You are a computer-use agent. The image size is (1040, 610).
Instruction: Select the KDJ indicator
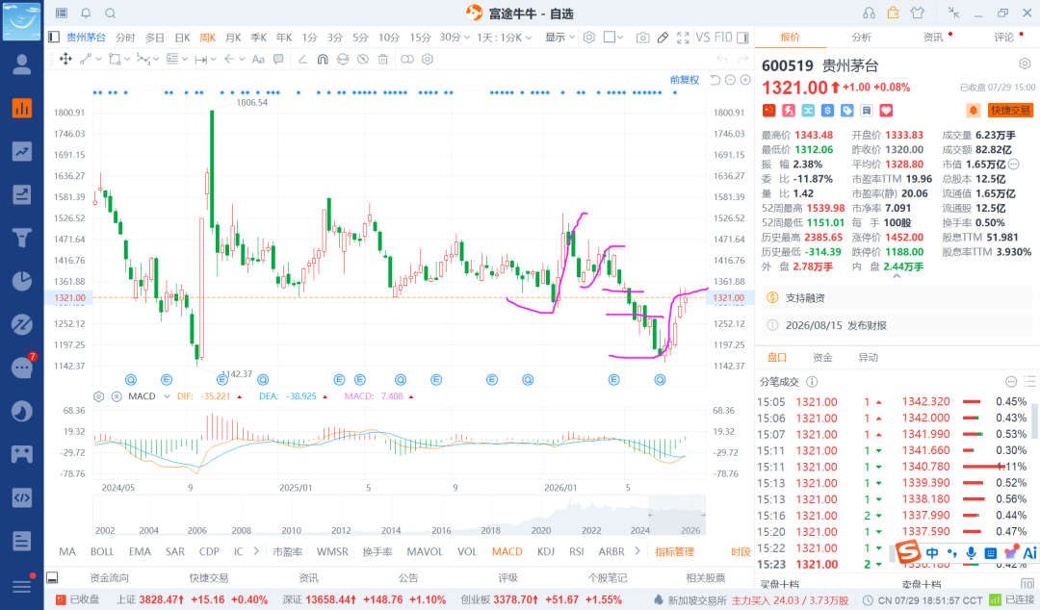pyautogui.click(x=546, y=551)
